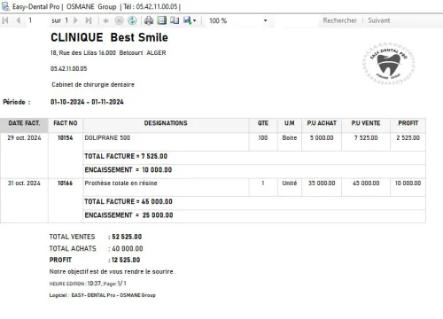Expand the export format dropdown arrow
The width and height of the screenshot is (443, 319).
[x=194, y=20]
